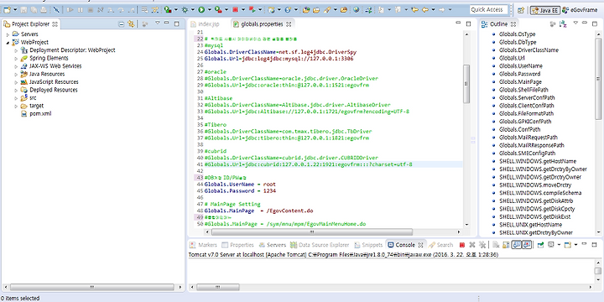Switch to index.jsp editor tab
The image size is (604, 302).
pos(204,23)
